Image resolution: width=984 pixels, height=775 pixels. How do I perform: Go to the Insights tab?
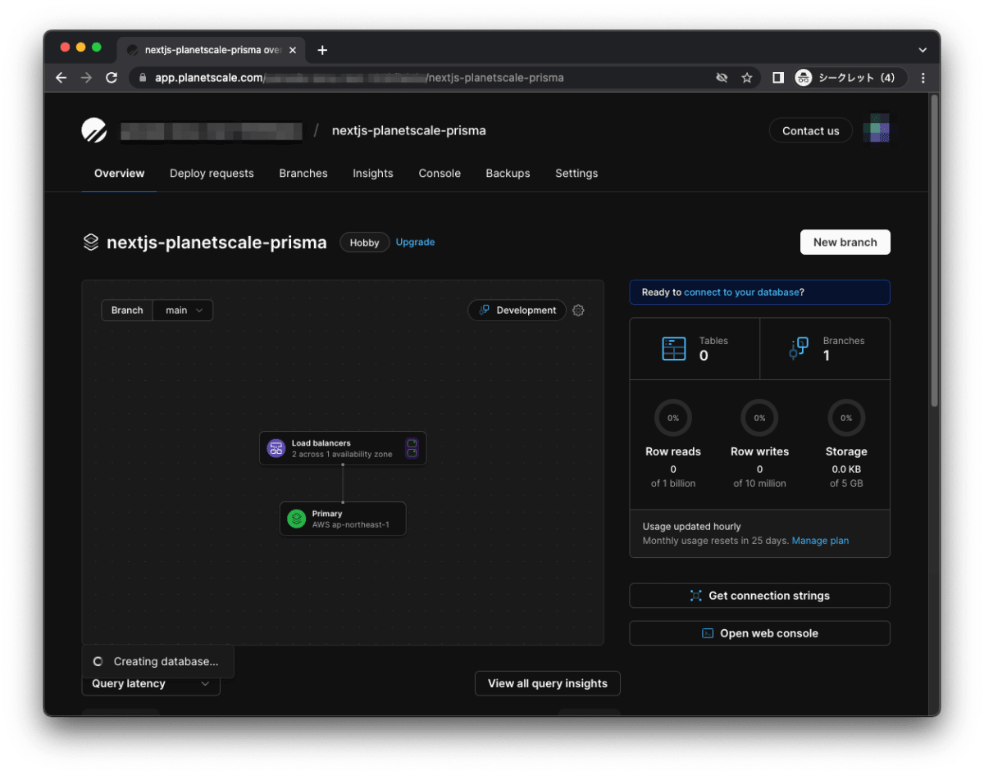373,174
